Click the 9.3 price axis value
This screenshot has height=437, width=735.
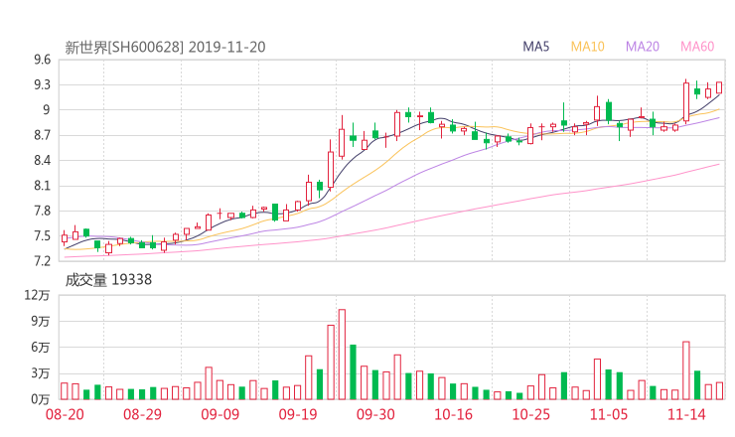pos(42,84)
